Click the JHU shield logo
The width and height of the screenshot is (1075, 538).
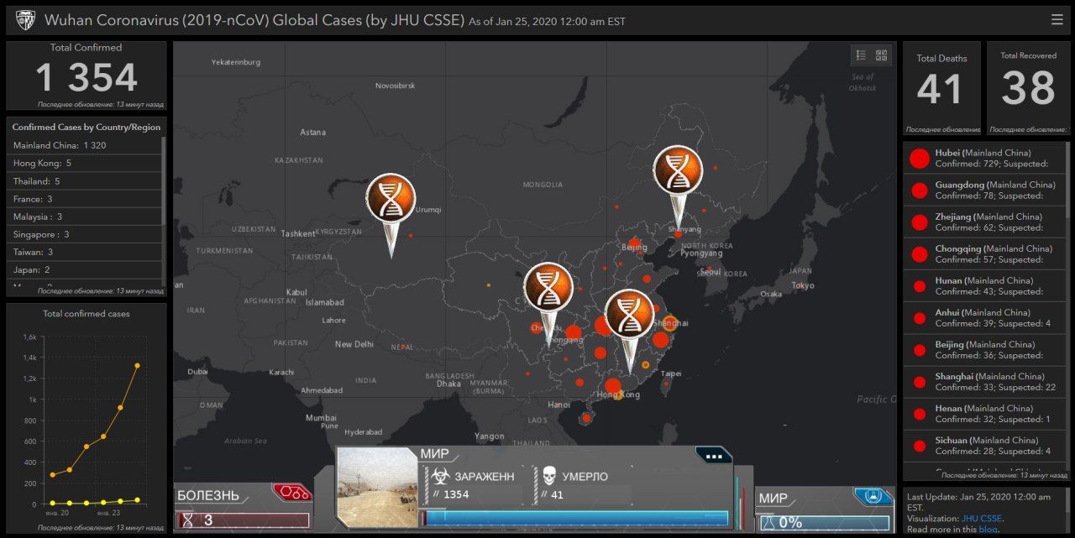coord(25,19)
